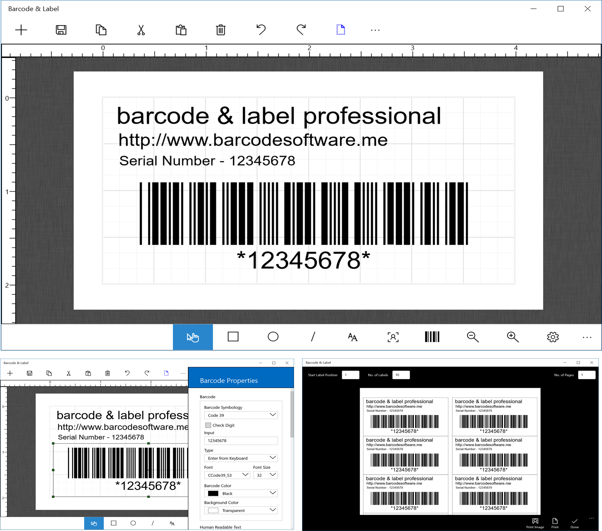Undo the last change
The width and height of the screenshot is (602, 531).
point(261,30)
